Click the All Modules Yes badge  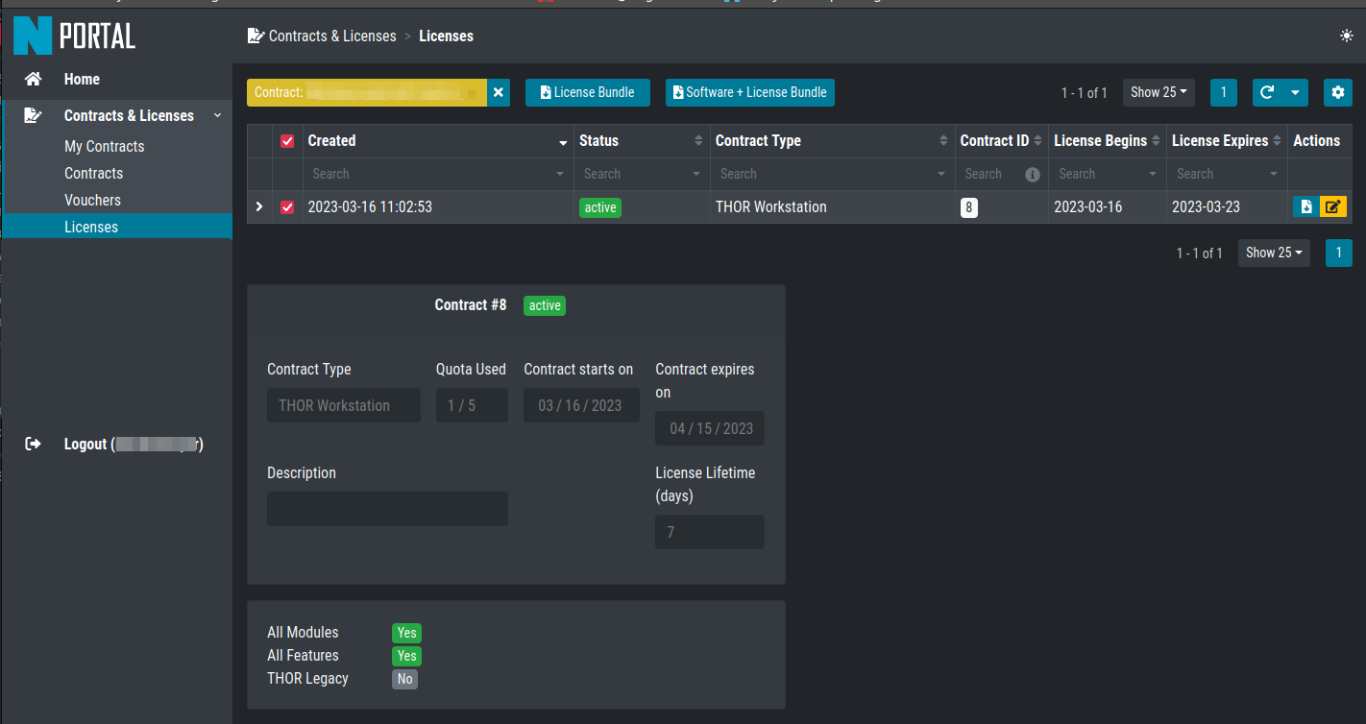[x=406, y=633]
